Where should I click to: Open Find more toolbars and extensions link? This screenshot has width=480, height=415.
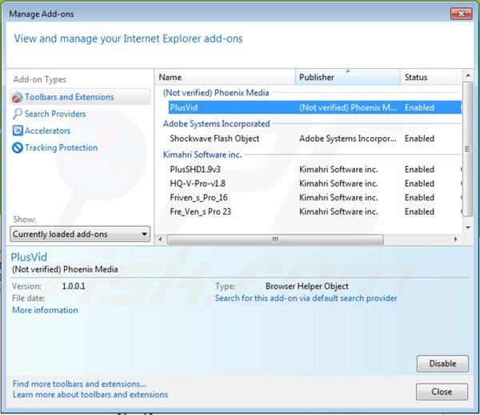(79, 384)
